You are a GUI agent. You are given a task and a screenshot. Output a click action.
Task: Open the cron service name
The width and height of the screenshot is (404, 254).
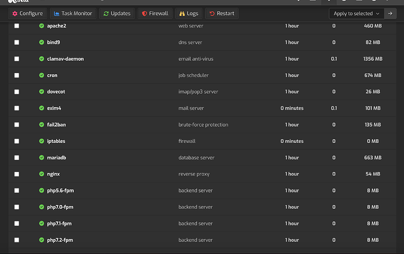click(x=52, y=75)
